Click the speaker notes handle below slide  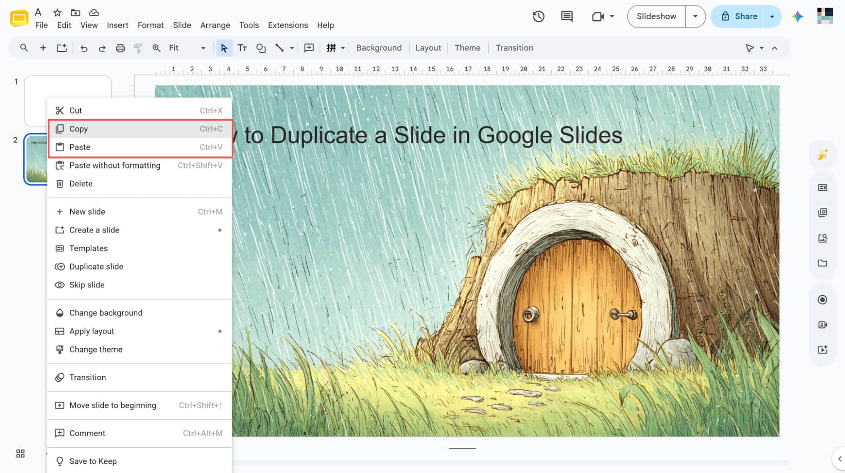click(x=462, y=448)
